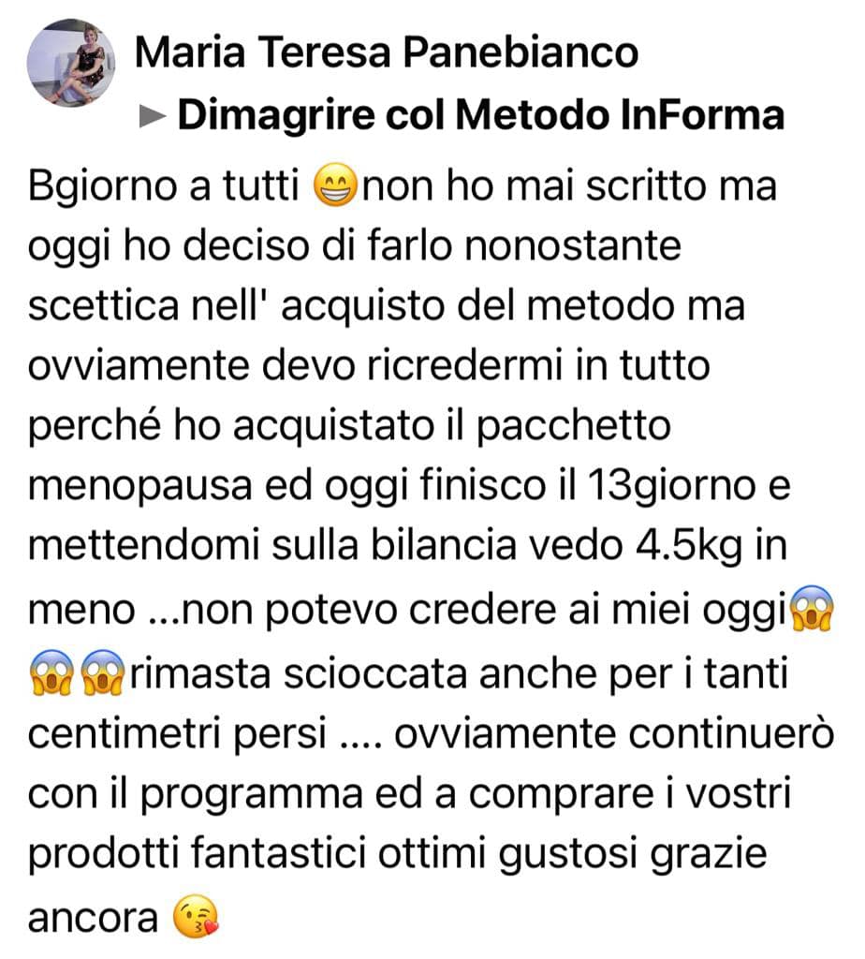Open Maria Teresa Panebianco's profile picture
Screen dimensions: 865x959
tap(71, 63)
